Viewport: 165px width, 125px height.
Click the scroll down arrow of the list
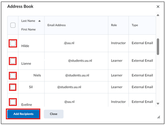158,104
